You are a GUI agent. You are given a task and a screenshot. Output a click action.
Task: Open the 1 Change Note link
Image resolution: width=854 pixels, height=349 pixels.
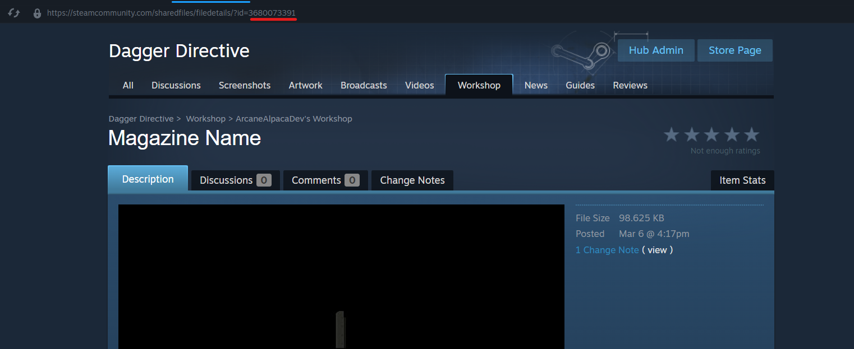pos(607,250)
